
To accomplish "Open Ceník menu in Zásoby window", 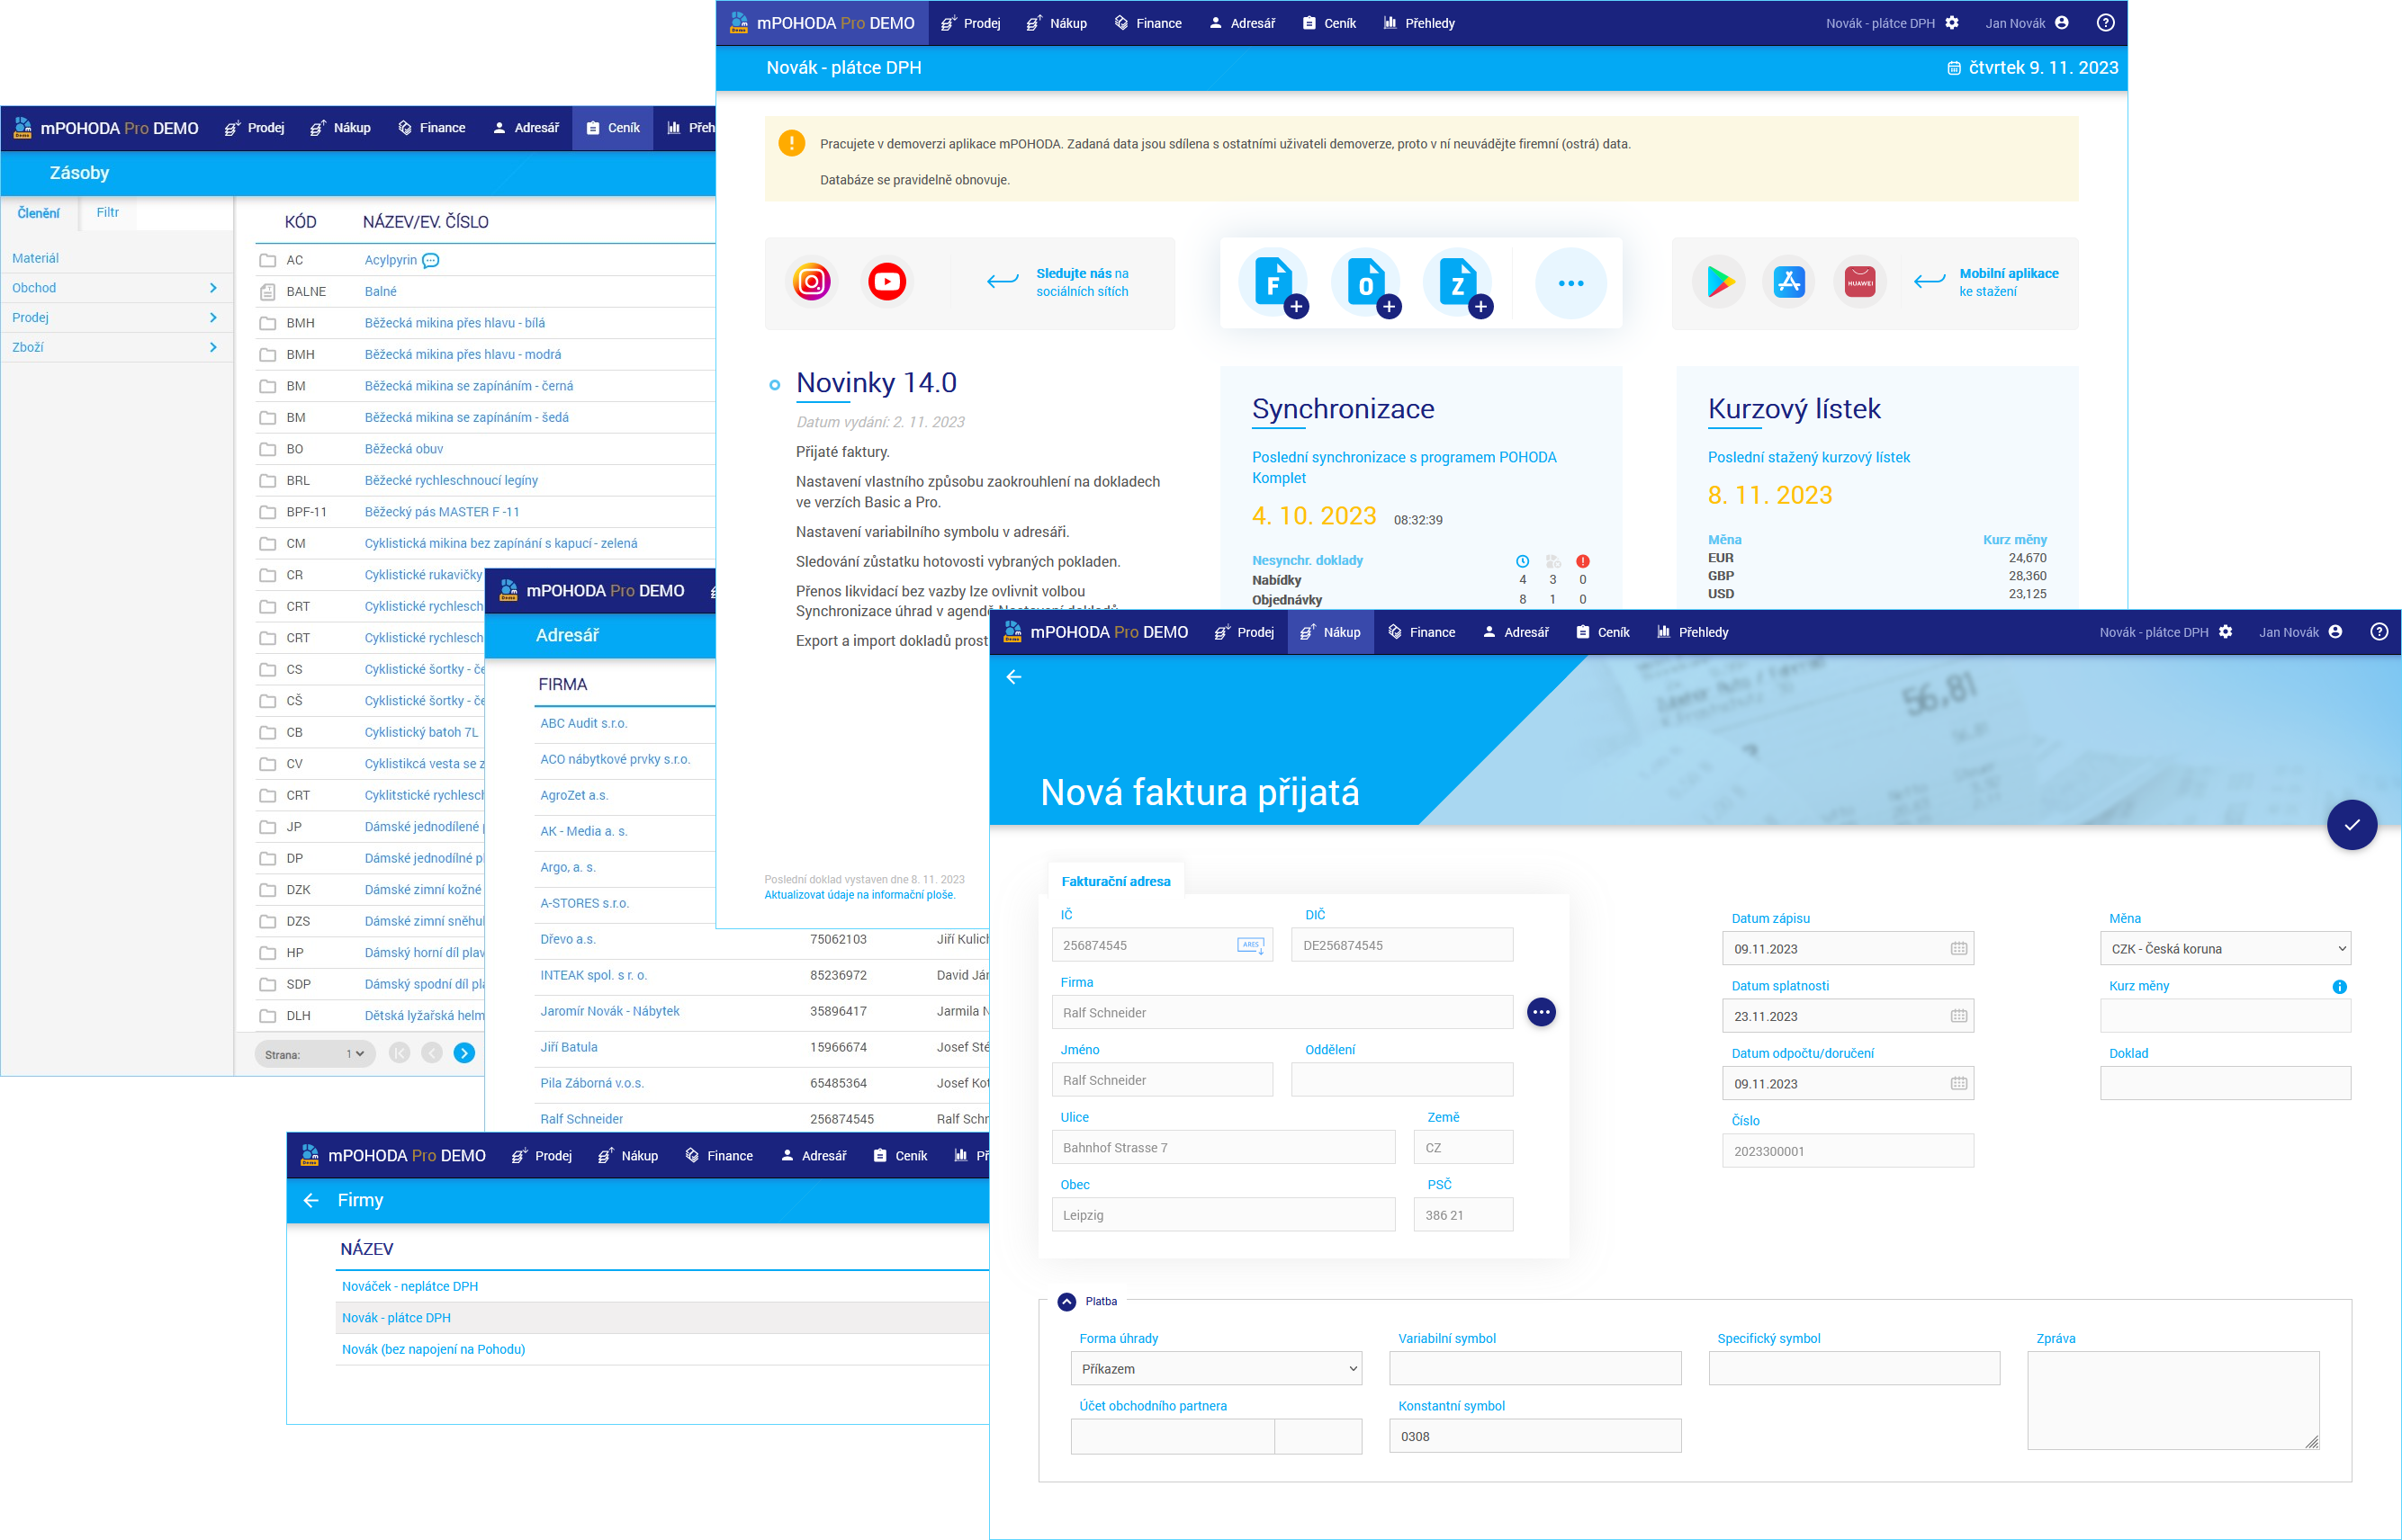I will coord(612,128).
